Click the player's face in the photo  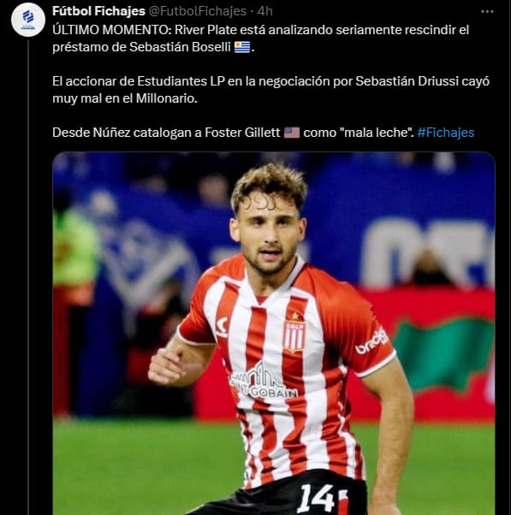point(269,236)
